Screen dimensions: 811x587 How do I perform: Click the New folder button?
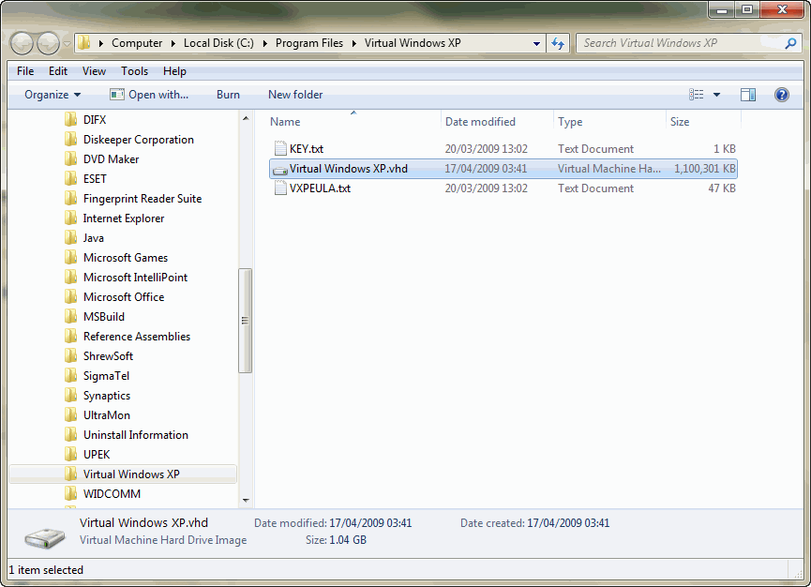point(294,95)
